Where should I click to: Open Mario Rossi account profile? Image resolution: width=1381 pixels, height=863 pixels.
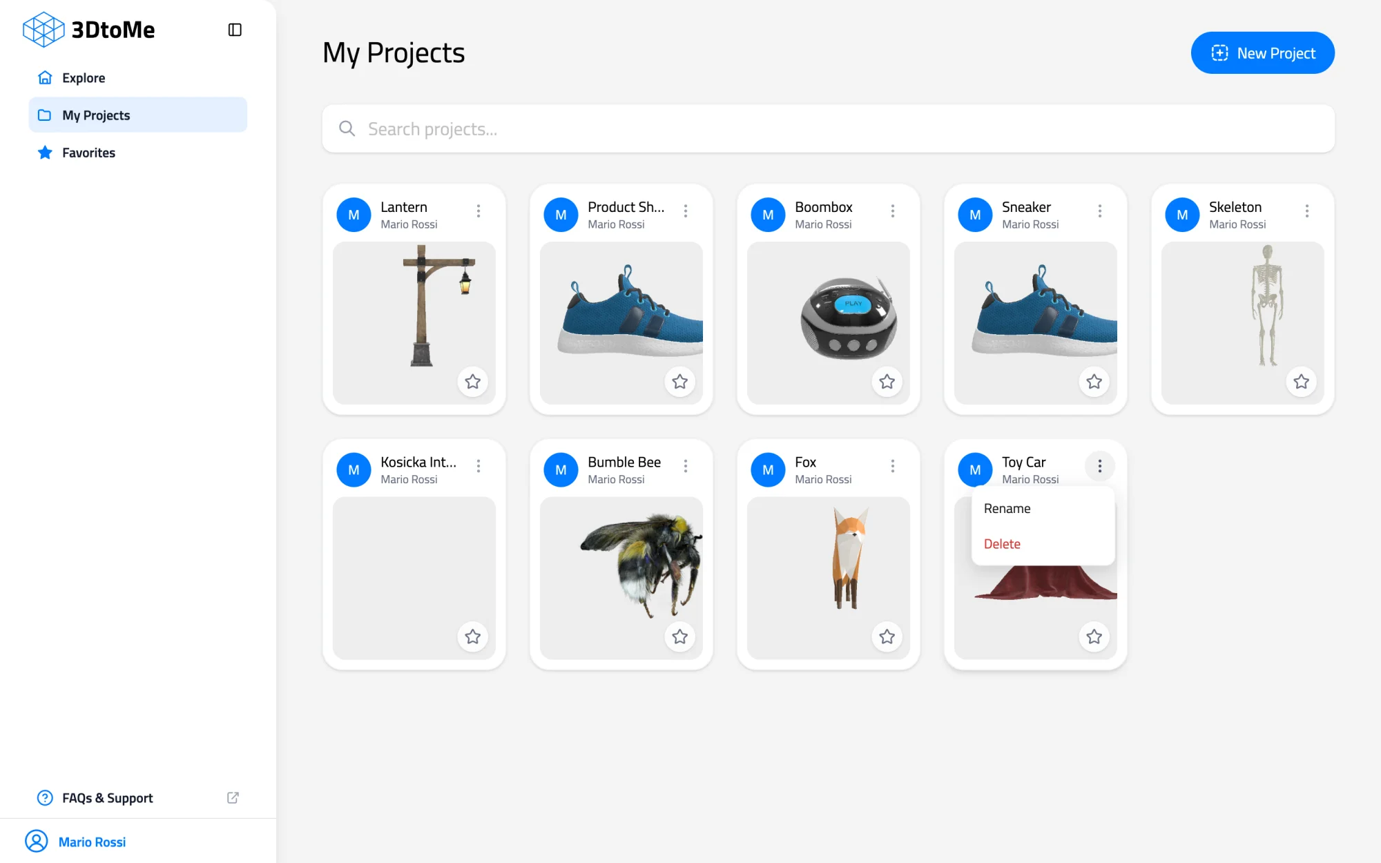click(x=92, y=842)
